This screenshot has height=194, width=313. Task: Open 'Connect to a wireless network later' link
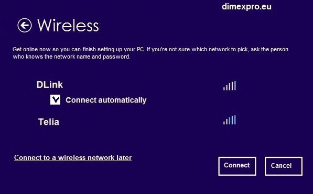tap(73, 157)
